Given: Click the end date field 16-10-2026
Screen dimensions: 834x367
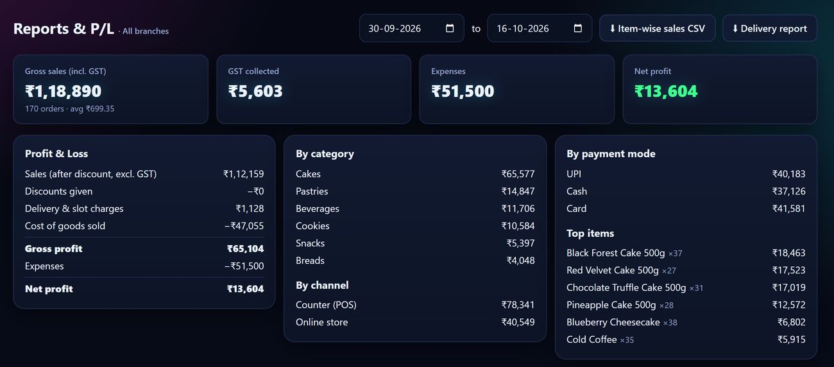Looking at the screenshot, I should (x=540, y=28).
